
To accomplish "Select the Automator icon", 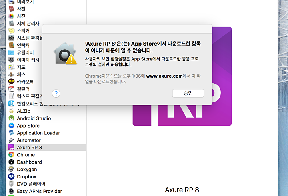I will point(11,140).
